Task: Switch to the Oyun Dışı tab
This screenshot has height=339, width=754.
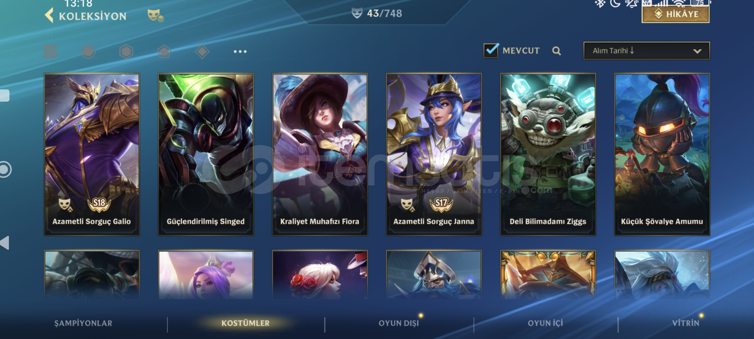Action: click(x=399, y=323)
